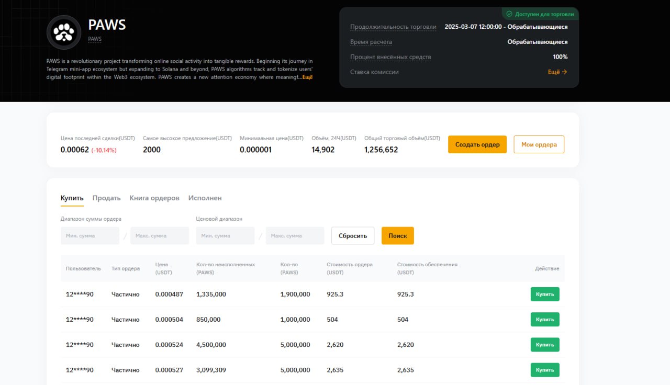Screen dimensions: 670x385
Task: Click Время расчёта label
Action: [371, 42]
